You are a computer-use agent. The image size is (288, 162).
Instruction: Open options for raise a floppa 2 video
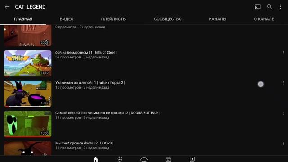[284, 83]
